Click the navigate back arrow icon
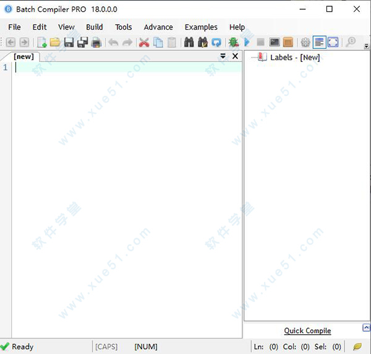This screenshot has height=354, width=371. 11,42
